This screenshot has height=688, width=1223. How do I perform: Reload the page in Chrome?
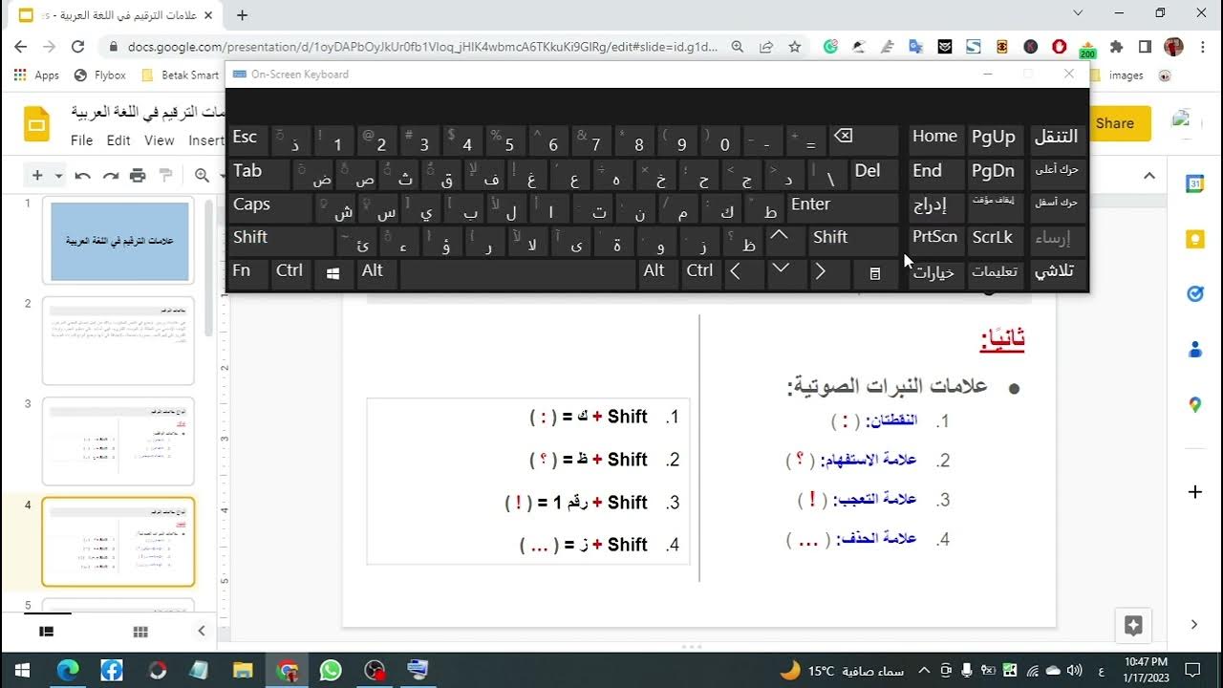click(78, 46)
